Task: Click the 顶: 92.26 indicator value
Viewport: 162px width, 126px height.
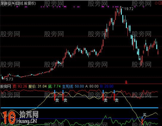Action: [20, 86]
